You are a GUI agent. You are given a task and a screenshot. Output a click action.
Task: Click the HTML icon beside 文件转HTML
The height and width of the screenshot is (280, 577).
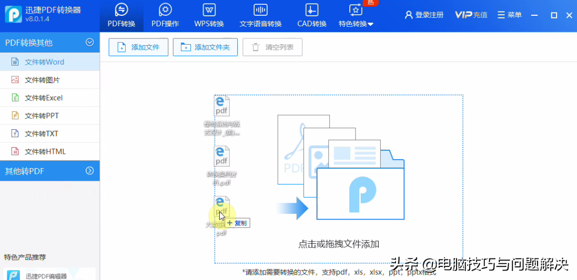[15, 151]
